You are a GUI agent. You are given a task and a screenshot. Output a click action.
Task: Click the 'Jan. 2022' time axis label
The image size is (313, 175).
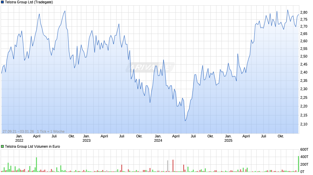[19, 138]
